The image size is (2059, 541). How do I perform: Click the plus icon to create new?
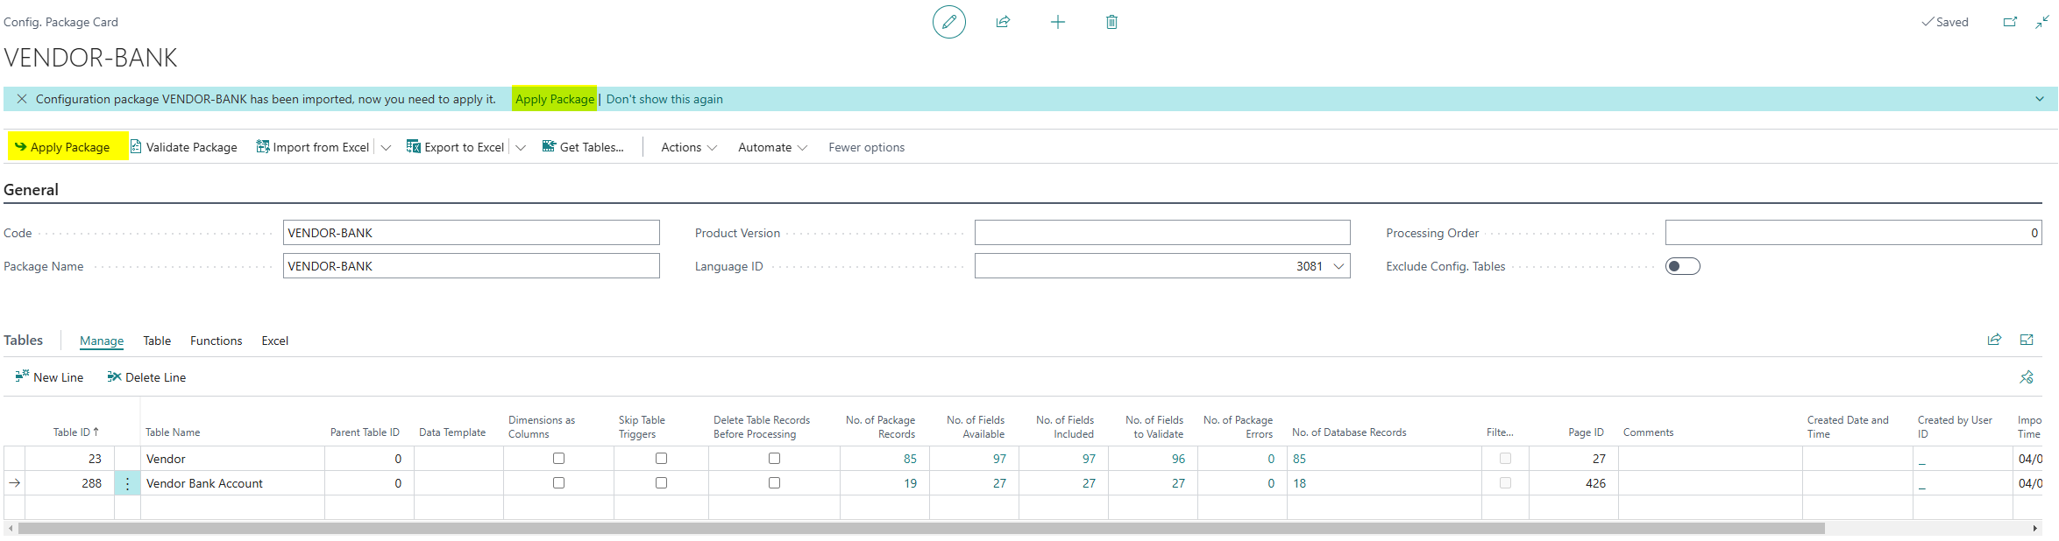1057,22
